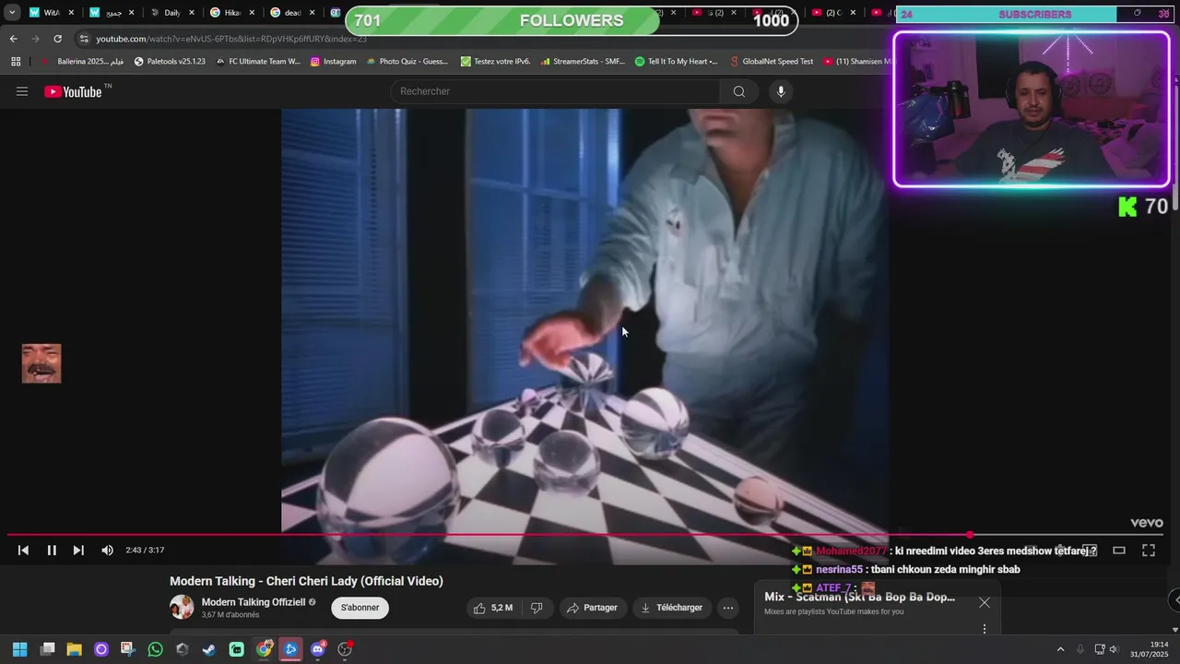Open Mix playlist panel three-dot options
The height and width of the screenshot is (664, 1180).
985,629
